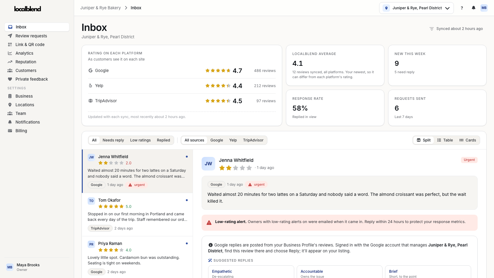Filter reviews to Yelp source
Viewport: 494px width, 278px height.
click(x=233, y=140)
